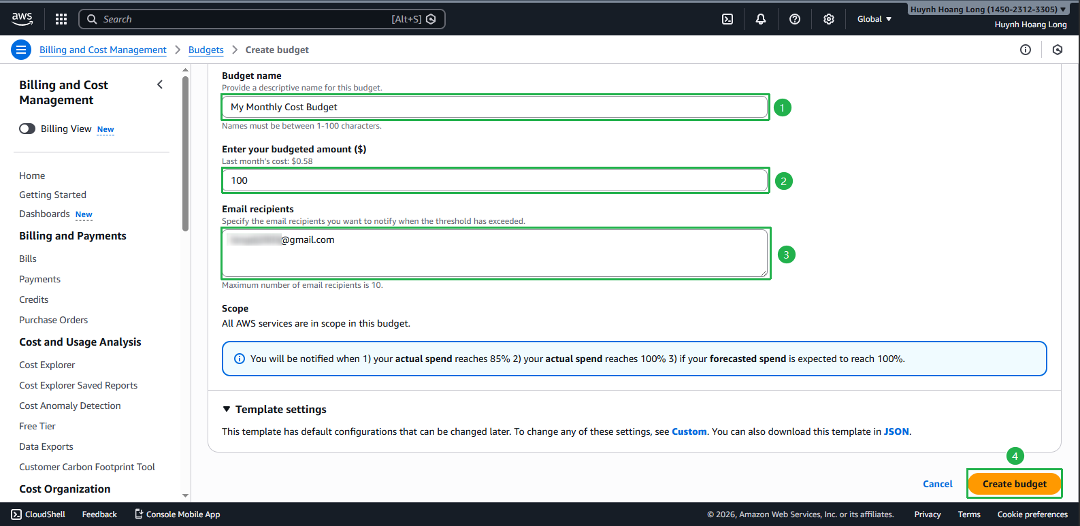Screen dimensions: 1080x526
Task: Open the settings gear icon
Action: click(x=828, y=19)
